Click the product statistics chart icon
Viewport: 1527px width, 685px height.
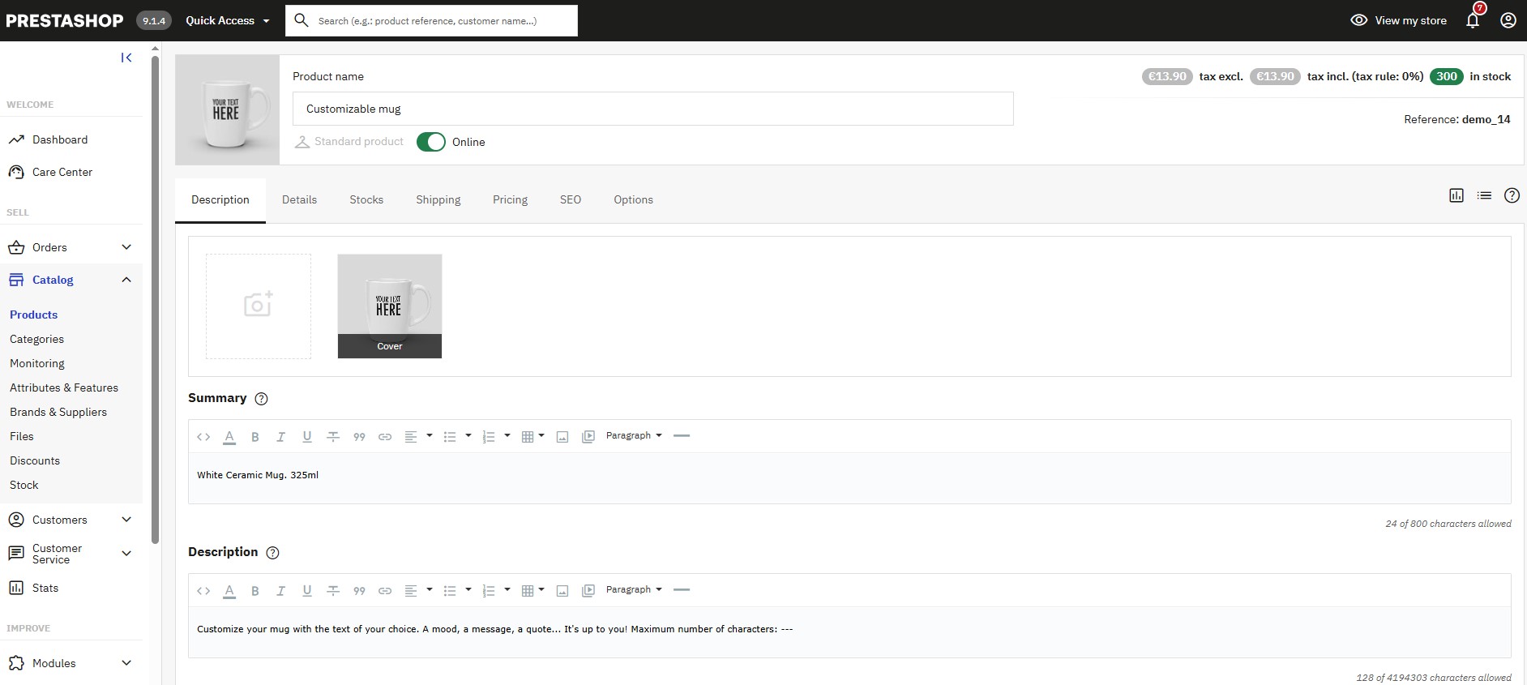(x=1456, y=195)
